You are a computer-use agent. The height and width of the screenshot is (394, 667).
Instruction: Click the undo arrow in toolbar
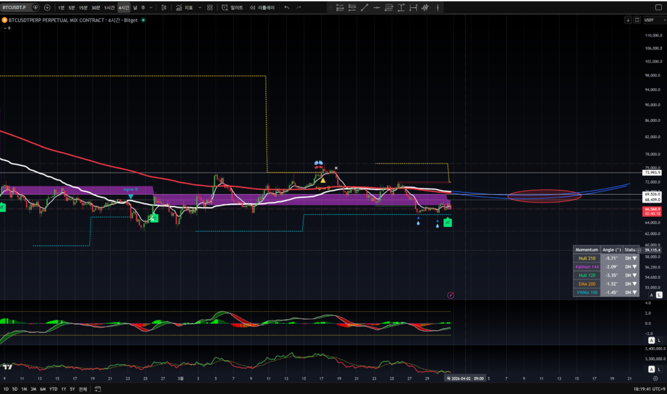(287, 8)
